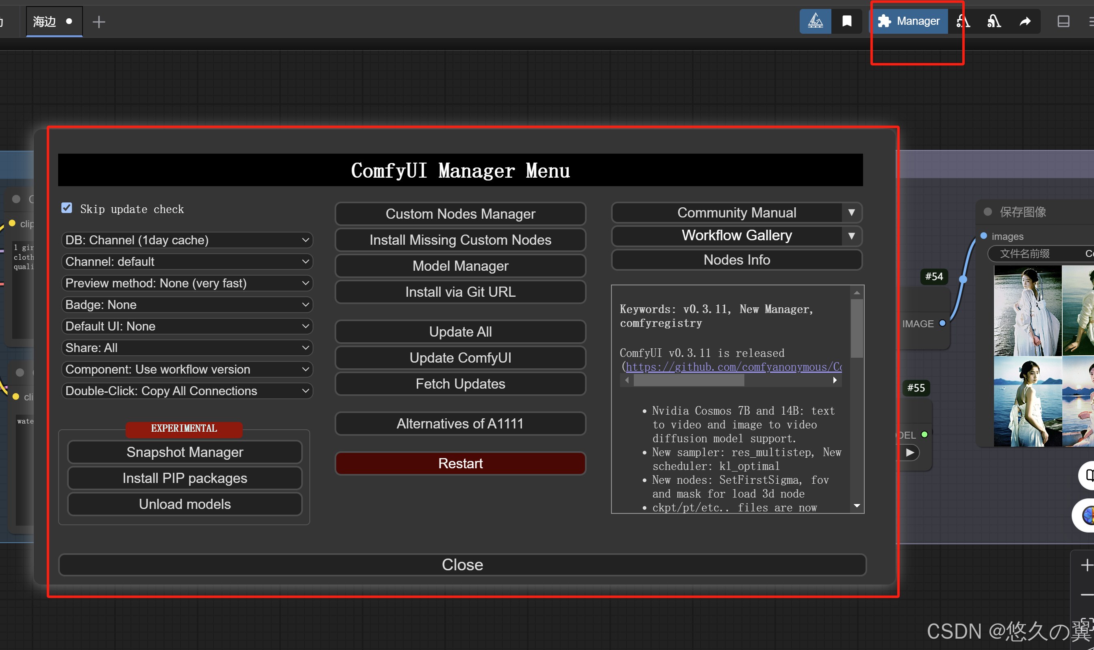This screenshot has width=1094, height=650.
Task: Switch to the 海边 workflow tab
Action: 45,21
